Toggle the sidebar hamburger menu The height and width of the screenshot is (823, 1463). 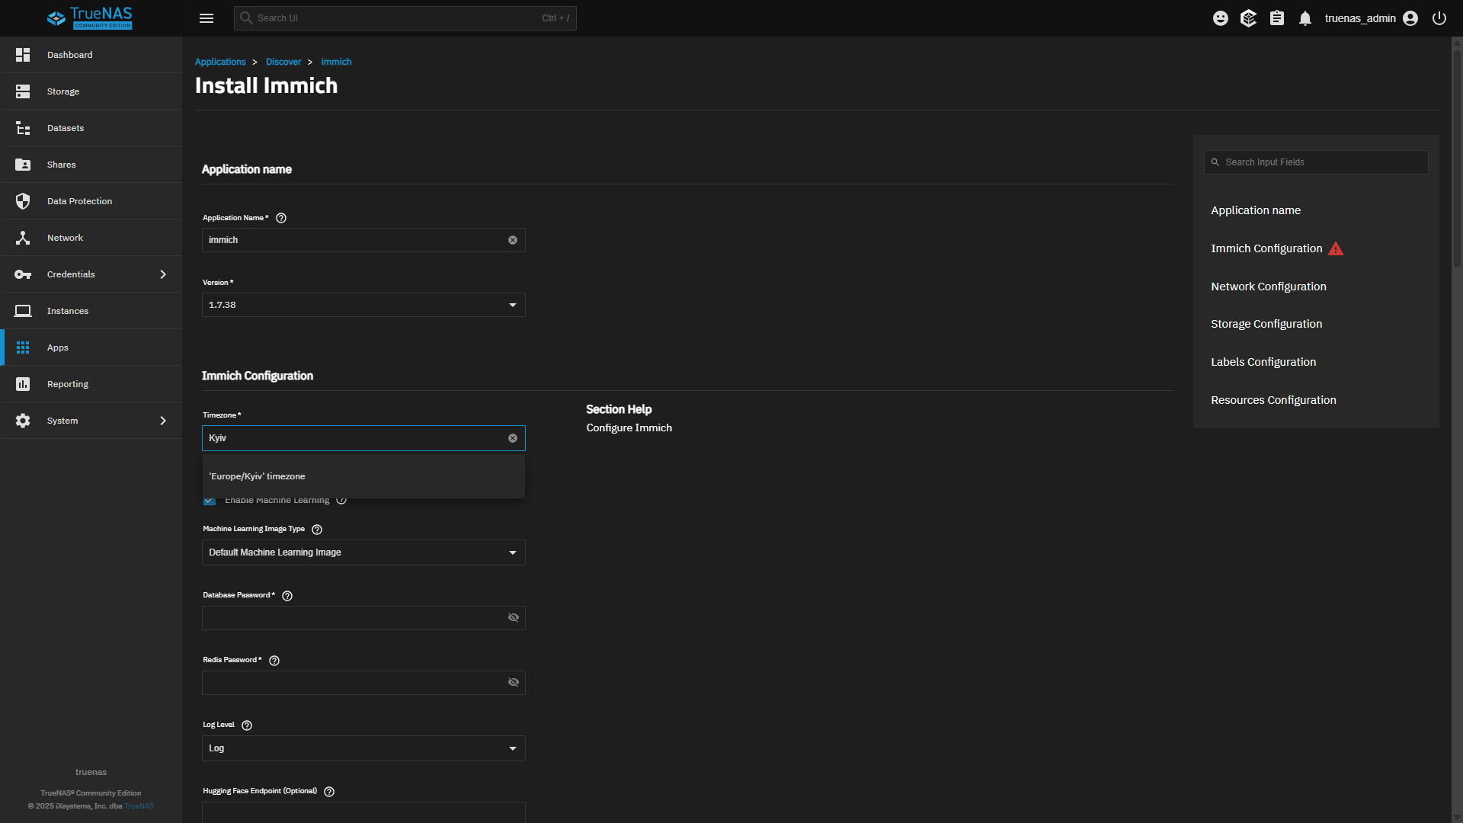point(206,18)
